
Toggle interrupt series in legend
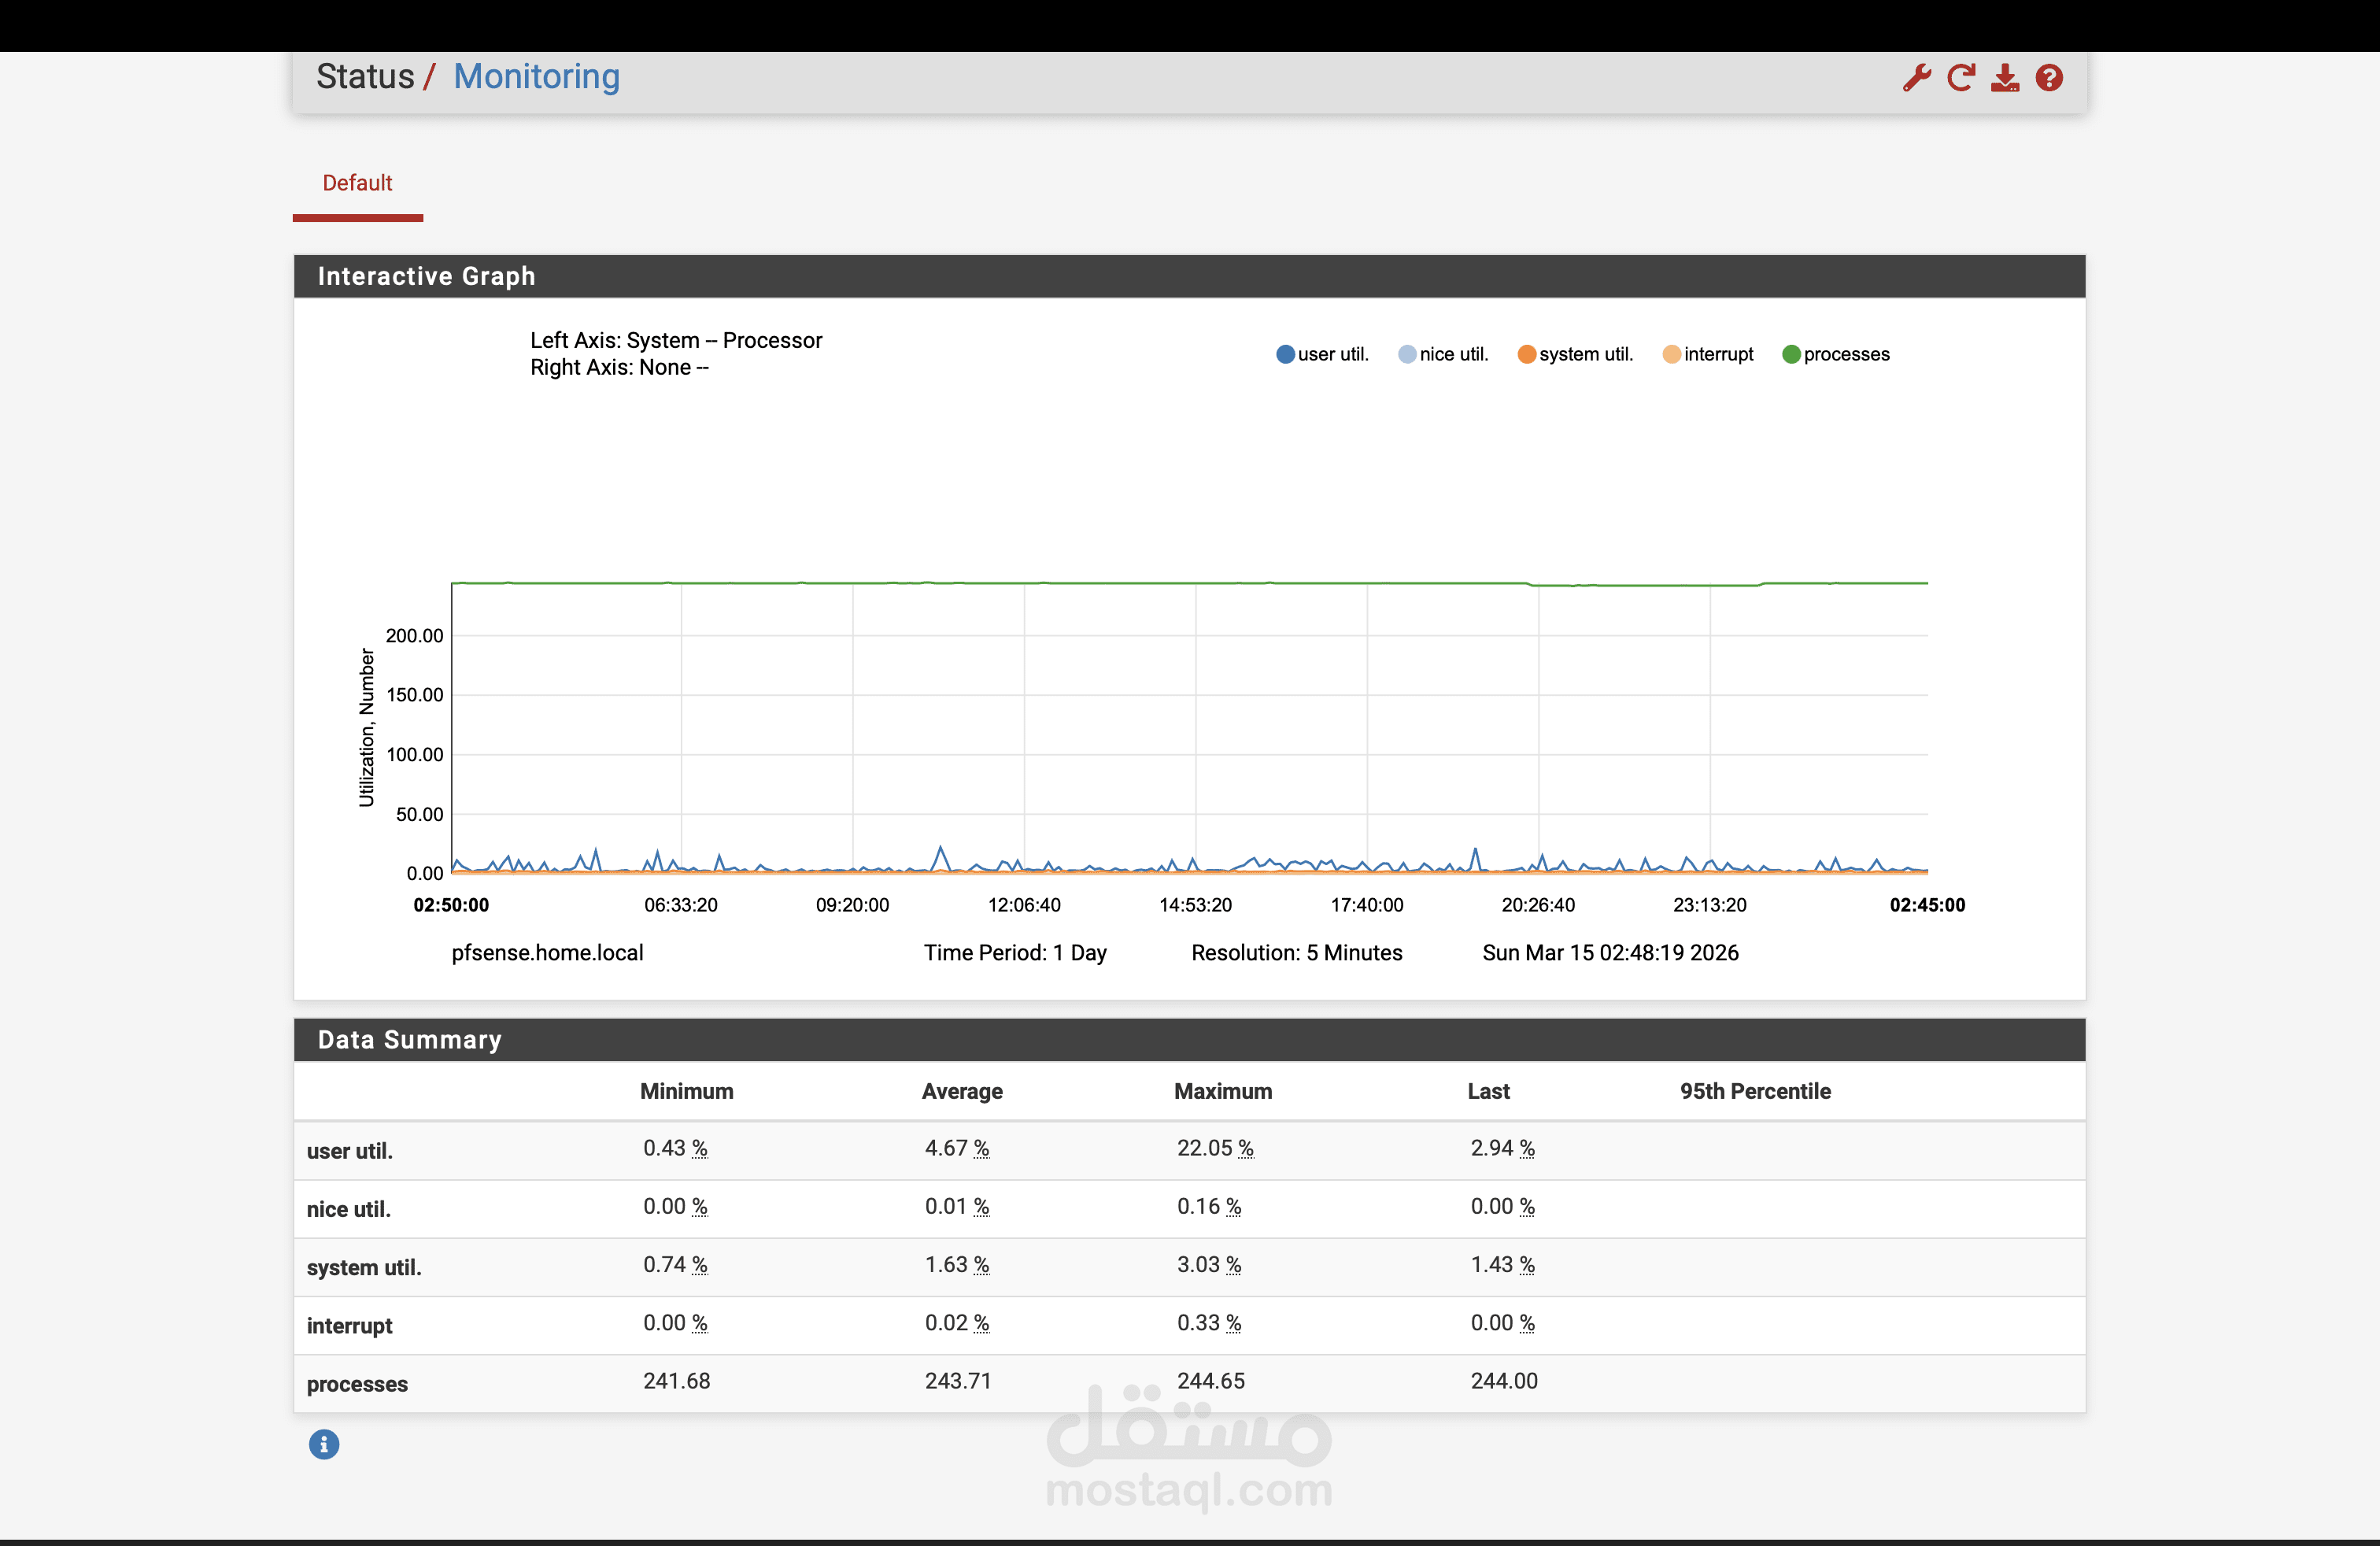click(x=1708, y=354)
